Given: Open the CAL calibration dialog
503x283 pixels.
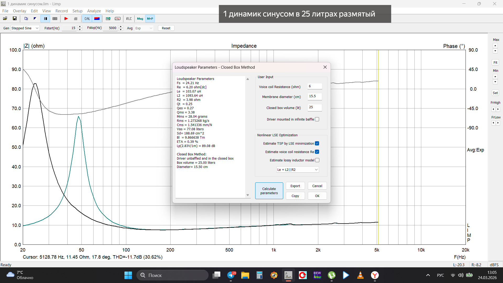Looking at the screenshot, I should coord(87,19).
